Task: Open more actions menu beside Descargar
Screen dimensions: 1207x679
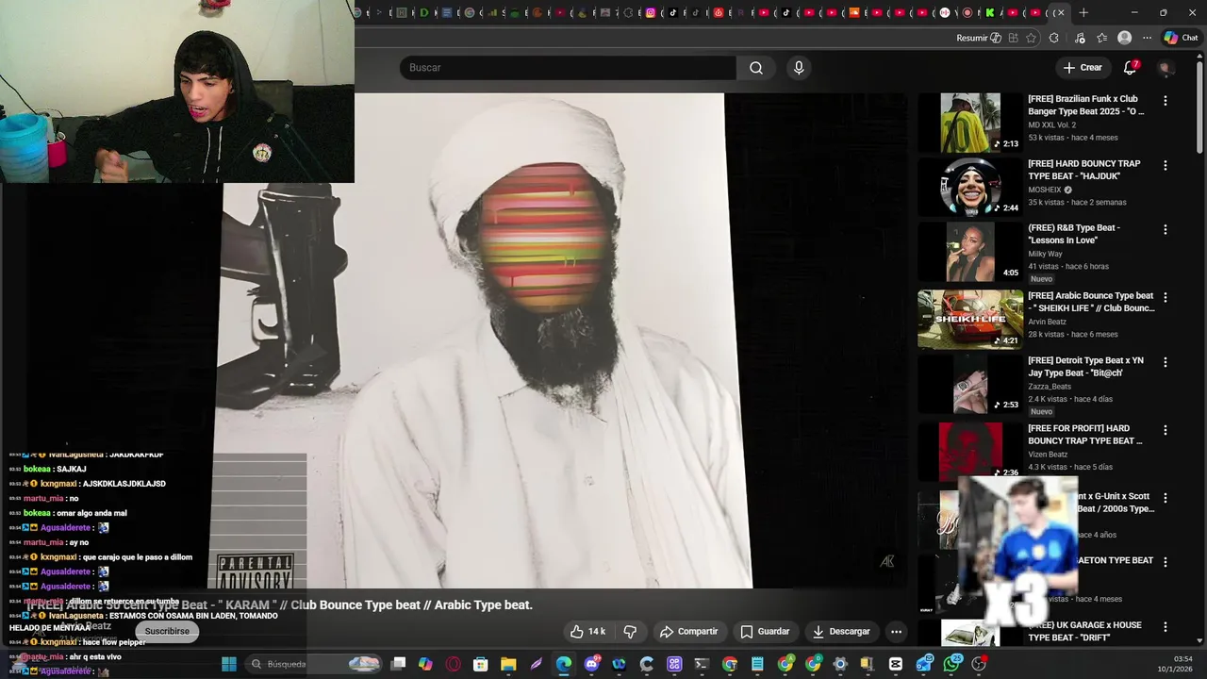Action: (x=896, y=631)
